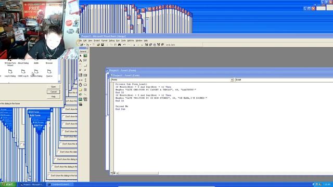333x187 pixels.
Task: Select the DriveListBox control in the toolbox
Action: click(85, 85)
